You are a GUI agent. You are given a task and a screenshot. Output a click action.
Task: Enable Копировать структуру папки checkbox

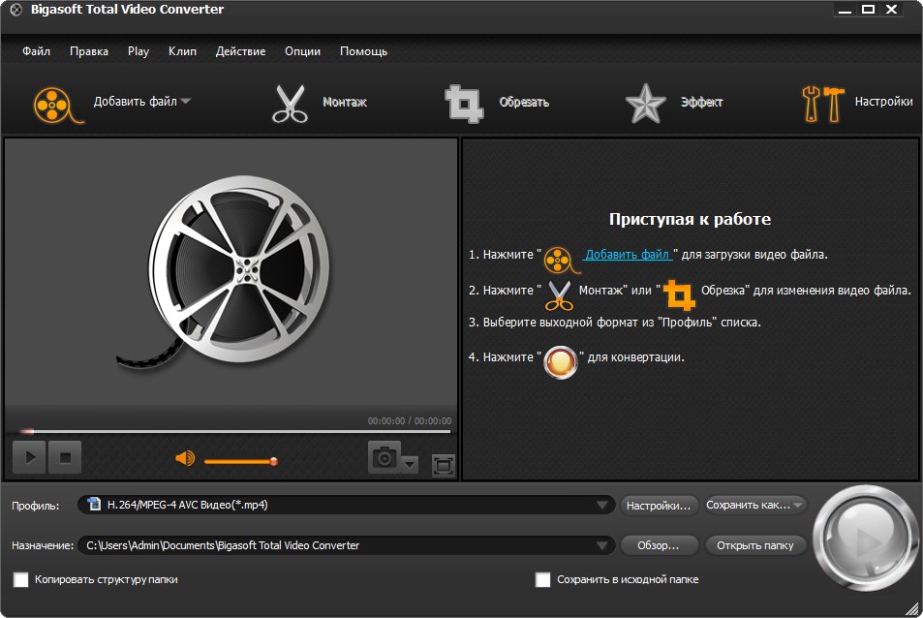[x=20, y=580]
